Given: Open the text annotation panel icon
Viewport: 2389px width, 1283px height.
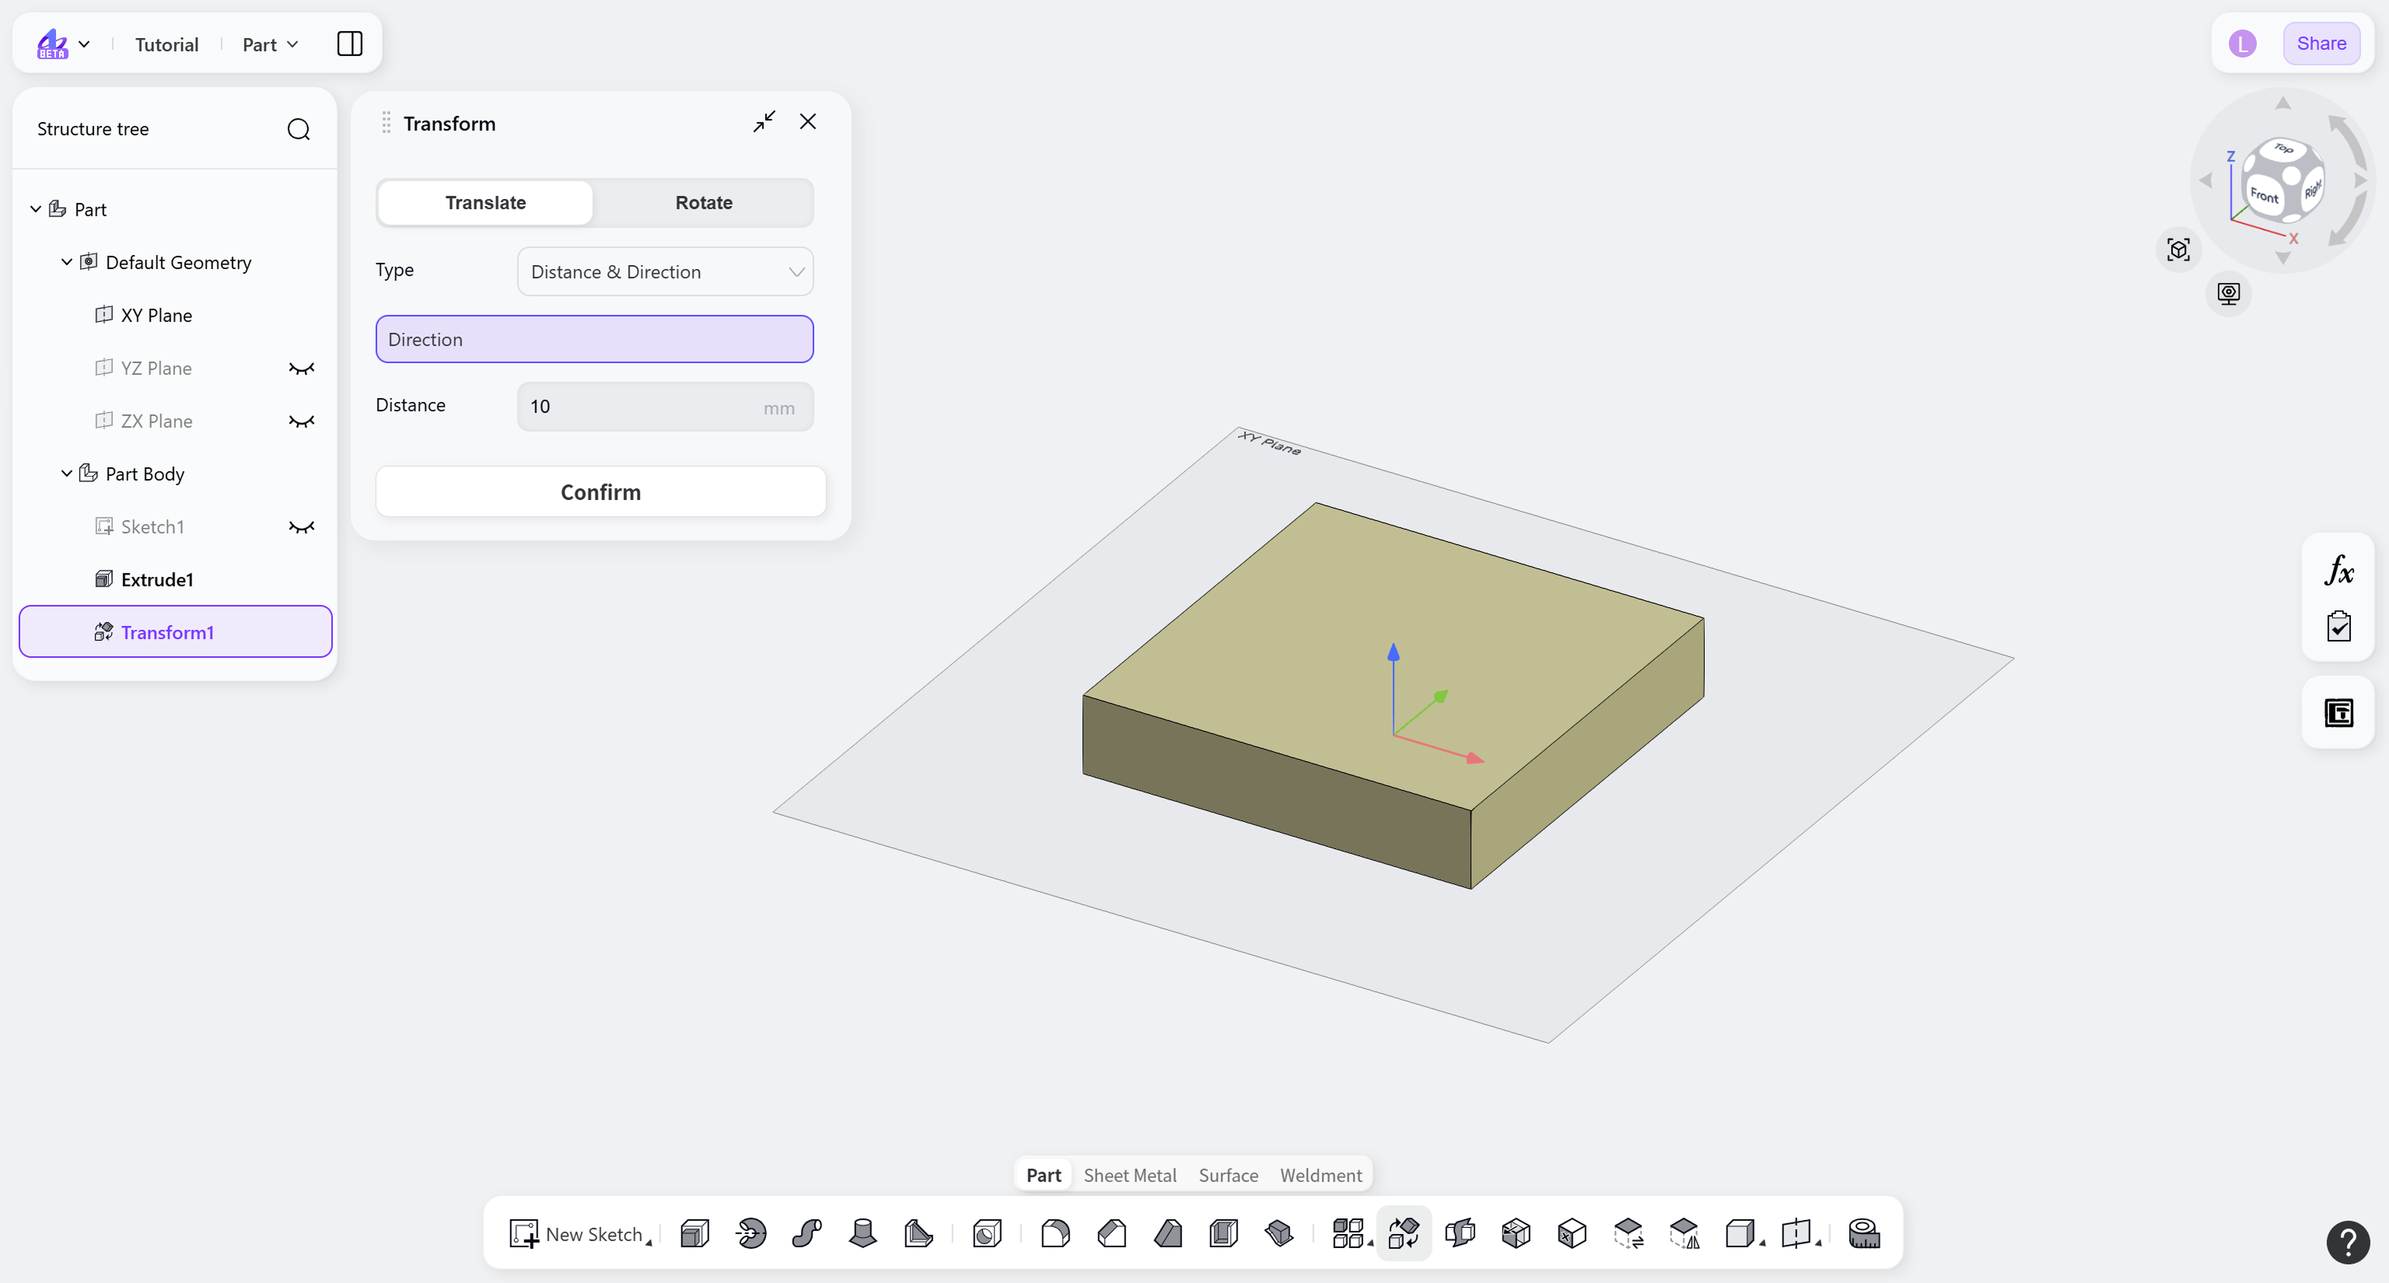Looking at the screenshot, I should tap(2339, 713).
